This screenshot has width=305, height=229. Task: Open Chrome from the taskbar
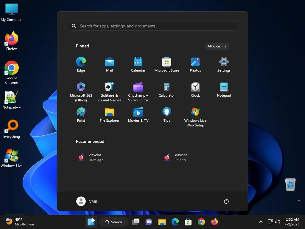[x=201, y=222]
